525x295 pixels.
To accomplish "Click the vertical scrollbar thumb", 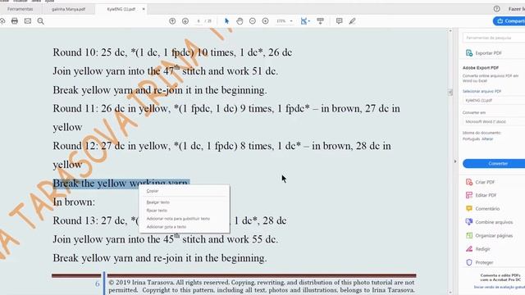I will point(450,93).
